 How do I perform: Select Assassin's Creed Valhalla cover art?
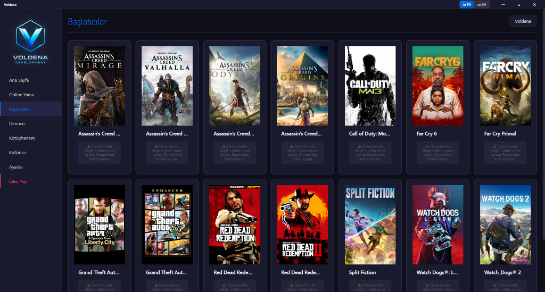[x=167, y=86]
